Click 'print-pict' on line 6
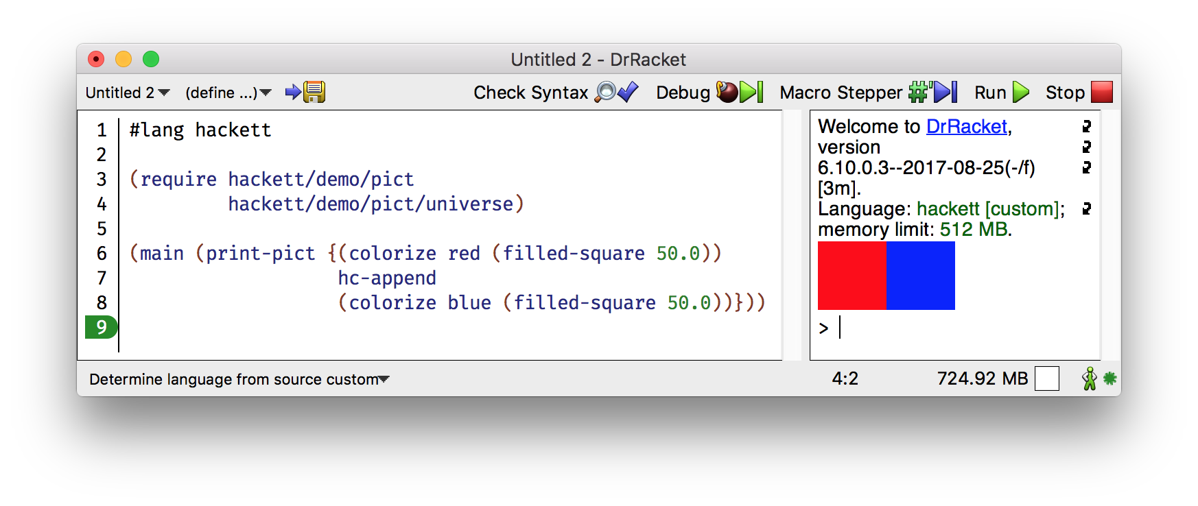Image resolution: width=1198 pixels, height=506 pixels. pos(261,254)
